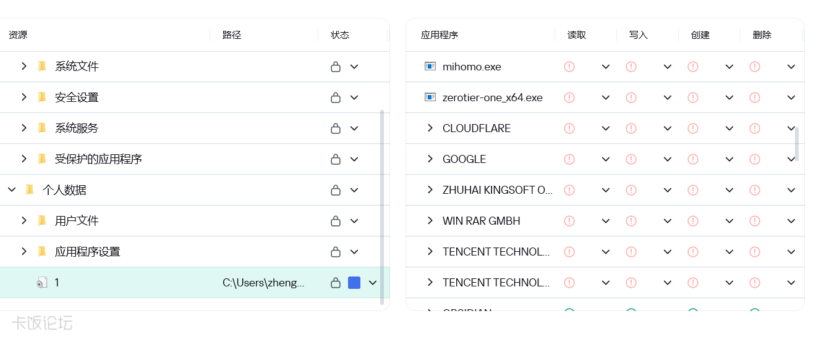
Task: Click the lock icon for 受保护的应用程序
Action: tap(336, 159)
